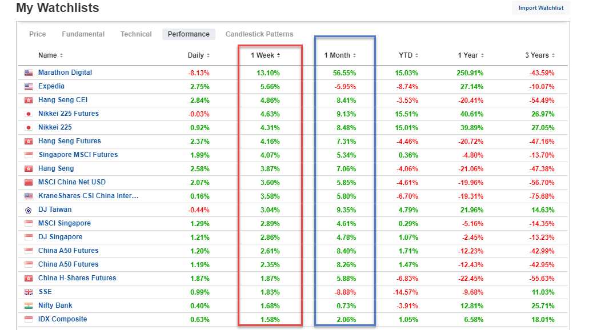Viewport: 593px width, 330px height.
Task: Open the Candlestick Patterns tab
Action: click(259, 34)
